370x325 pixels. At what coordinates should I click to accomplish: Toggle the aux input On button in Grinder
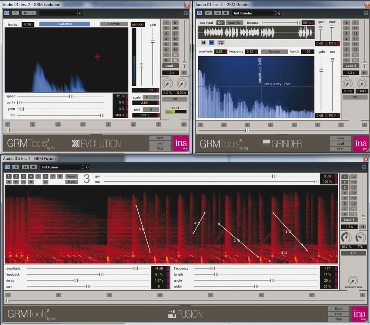pos(220,23)
